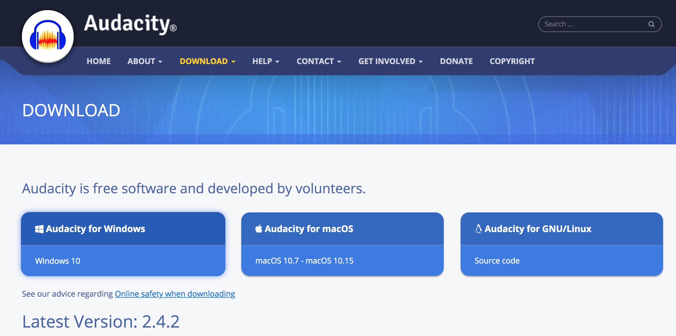The width and height of the screenshot is (676, 336).
Task: Expand the ABOUT dropdown arrow
Action: click(160, 62)
